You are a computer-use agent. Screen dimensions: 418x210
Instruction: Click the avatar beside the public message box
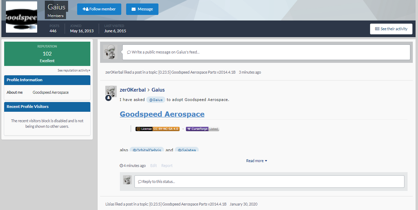click(x=110, y=52)
